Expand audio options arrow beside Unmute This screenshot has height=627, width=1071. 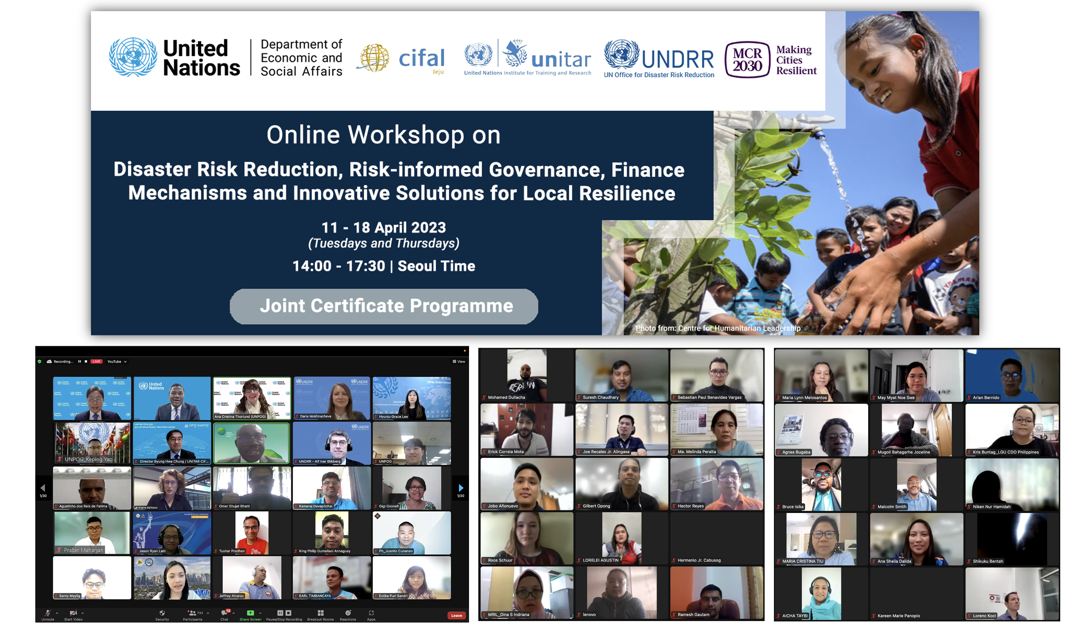coord(57,613)
